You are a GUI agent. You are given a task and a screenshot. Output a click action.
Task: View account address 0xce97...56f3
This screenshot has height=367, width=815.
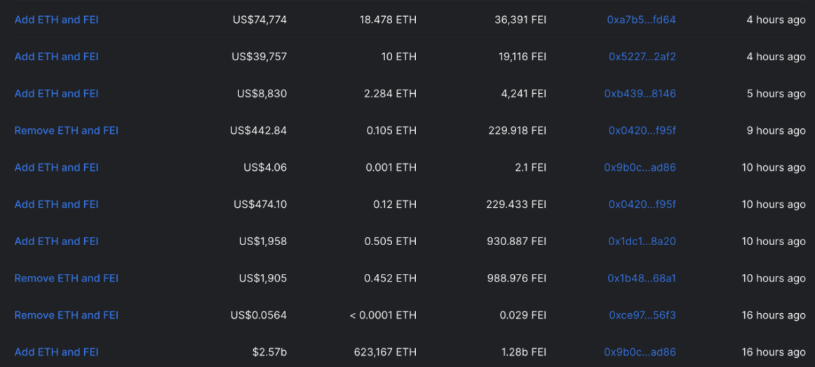click(642, 315)
